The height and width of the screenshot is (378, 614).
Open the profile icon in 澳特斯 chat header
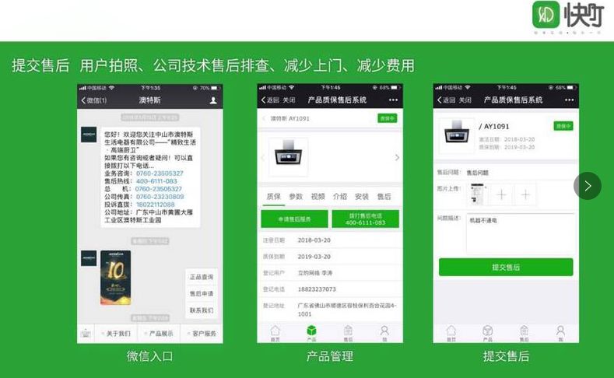tap(213, 100)
